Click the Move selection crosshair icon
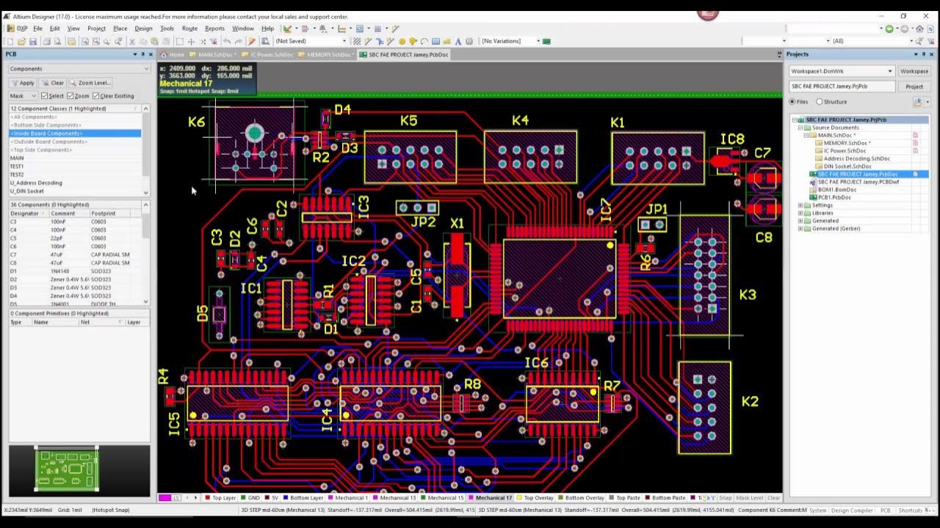940x528 pixels. (x=191, y=41)
